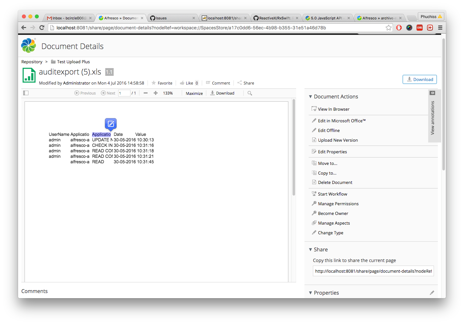This screenshot has width=464, height=324.
Task: Click the blue-outlined Download button
Action: click(x=420, y=79)
